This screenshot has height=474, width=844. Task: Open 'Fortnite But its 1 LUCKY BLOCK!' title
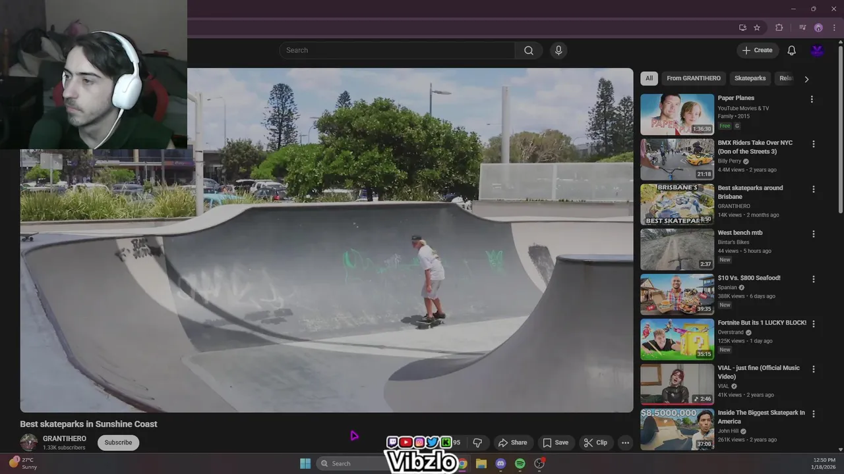[762, 323]
